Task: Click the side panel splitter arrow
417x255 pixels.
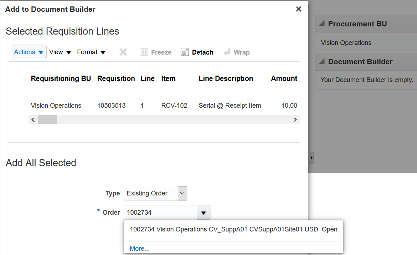Action: tap(312, 157)
